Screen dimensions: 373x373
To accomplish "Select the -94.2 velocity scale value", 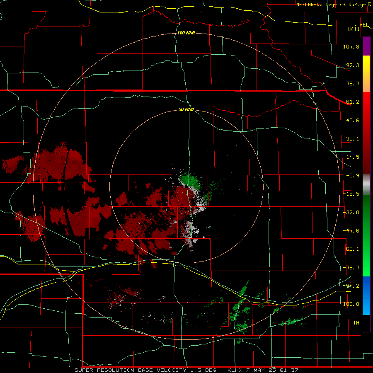I will click(x=351, y=286).
